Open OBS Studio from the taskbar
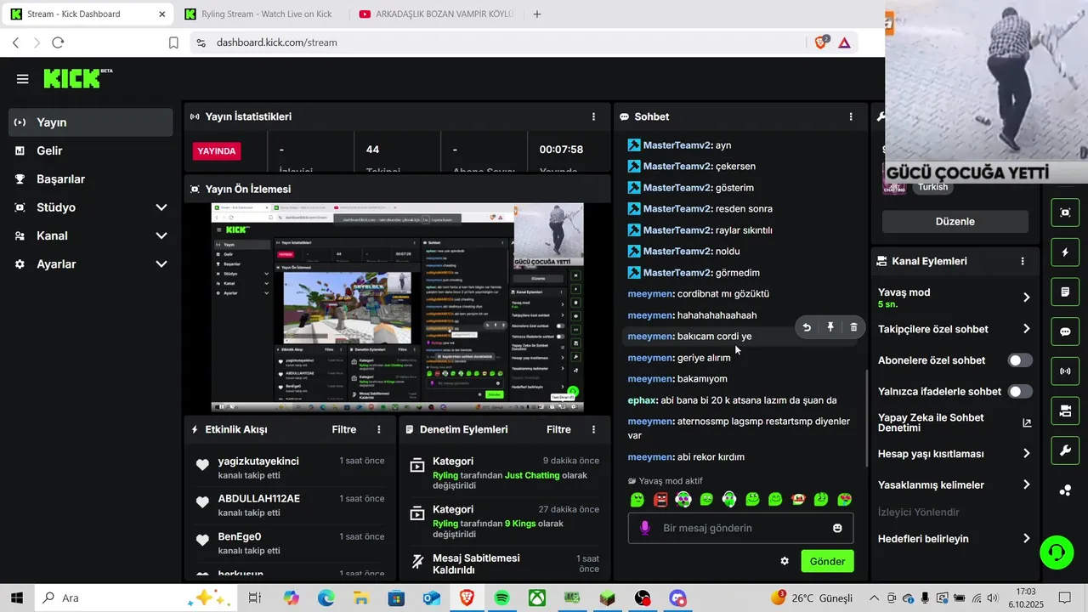 pos(643,598)
